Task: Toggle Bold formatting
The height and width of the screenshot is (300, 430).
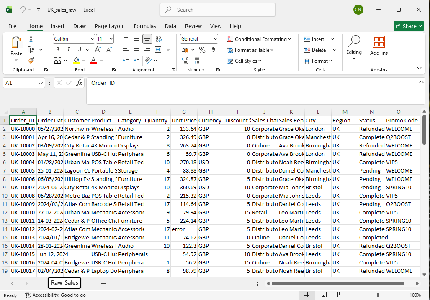Action: [x=58, y=50]
